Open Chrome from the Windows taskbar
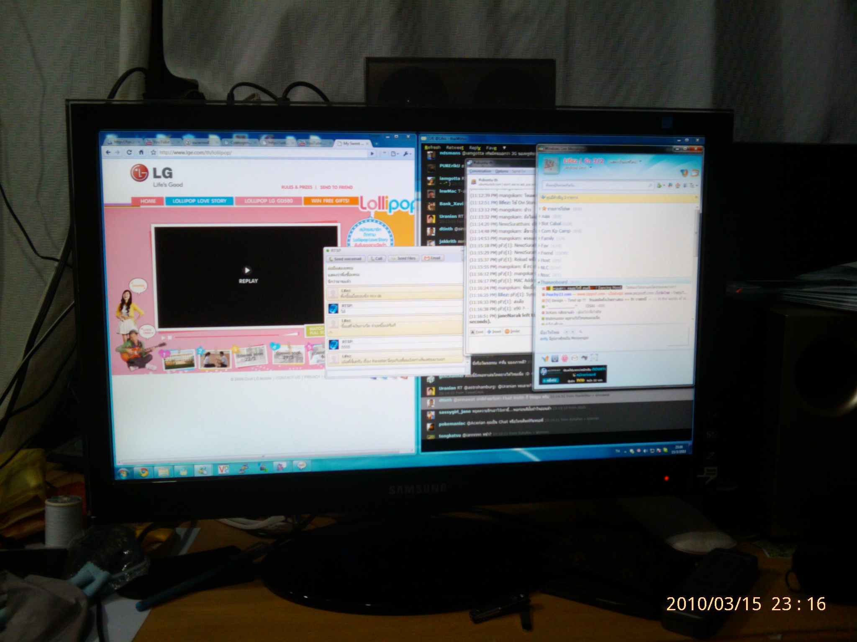Image resolution: width=857 pixels, height=642 pixels. pyautogui.click(x=143, y=472)
